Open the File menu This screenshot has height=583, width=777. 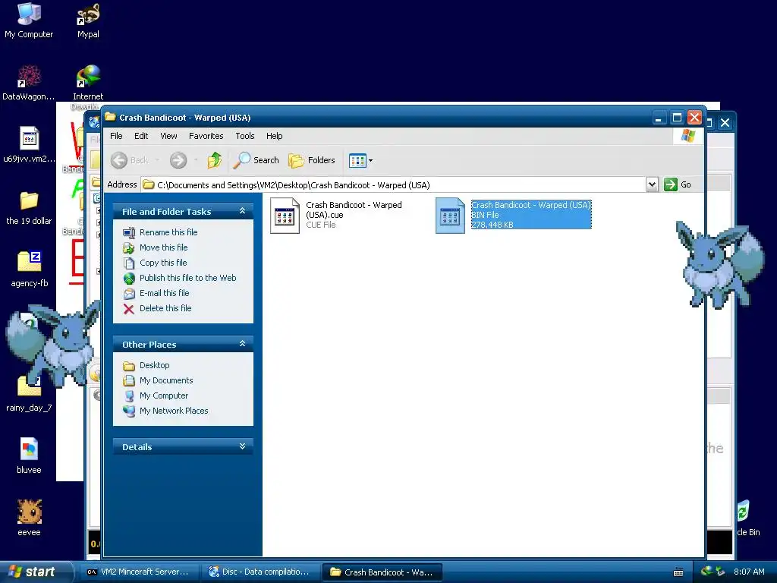116,136
